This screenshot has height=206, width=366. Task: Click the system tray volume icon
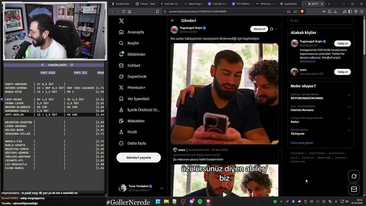[x=347, y=201]
